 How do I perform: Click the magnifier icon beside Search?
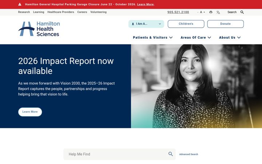pyautogui.click(x=242, y=12)
